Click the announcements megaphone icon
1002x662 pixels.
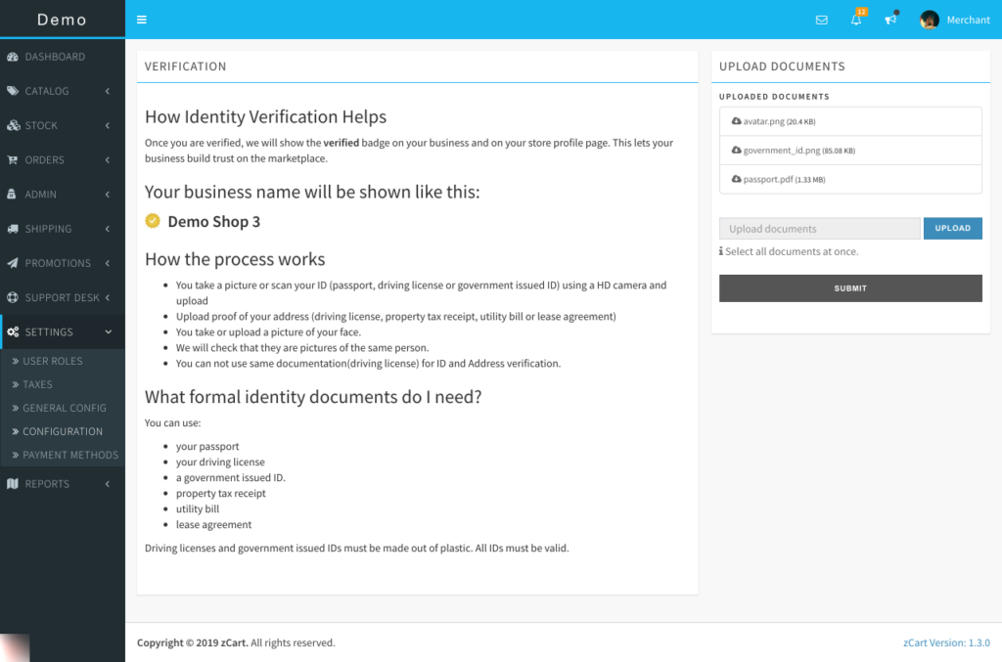(890, 20)
